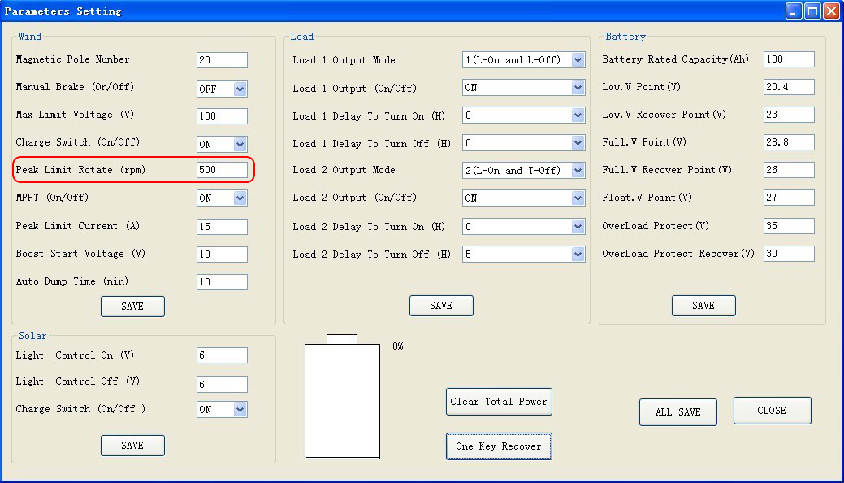Click the OverLoad Protect voltage field
The width and height of the screenshot is (844, 483).
[789, 226]
